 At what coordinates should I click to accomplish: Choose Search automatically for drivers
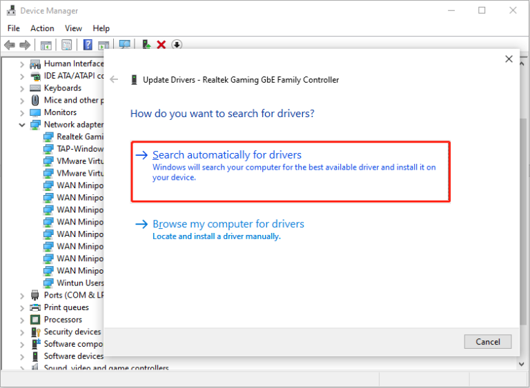click(291, 172)
